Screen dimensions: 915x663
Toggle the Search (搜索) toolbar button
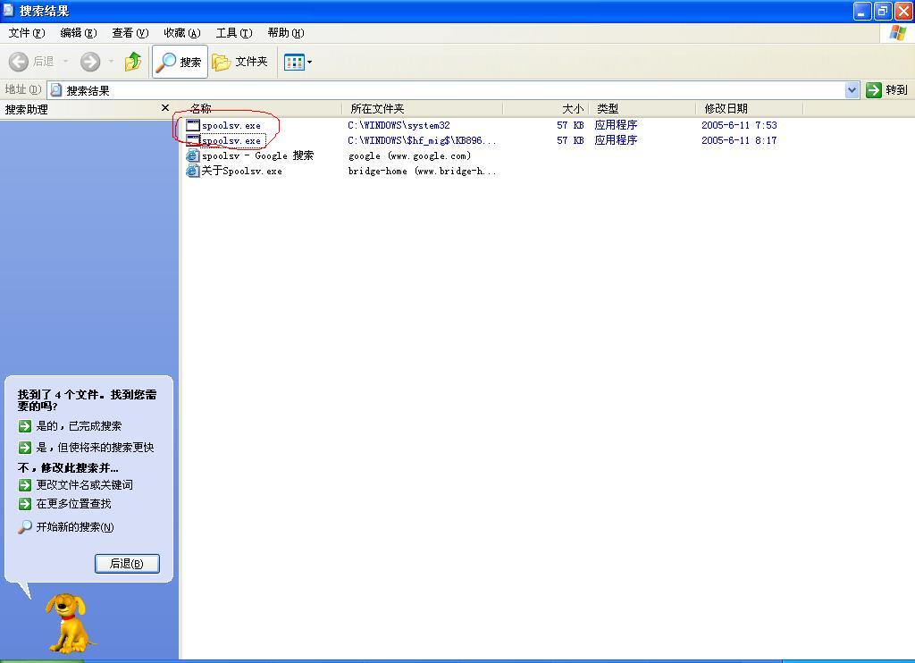point(180,62)
